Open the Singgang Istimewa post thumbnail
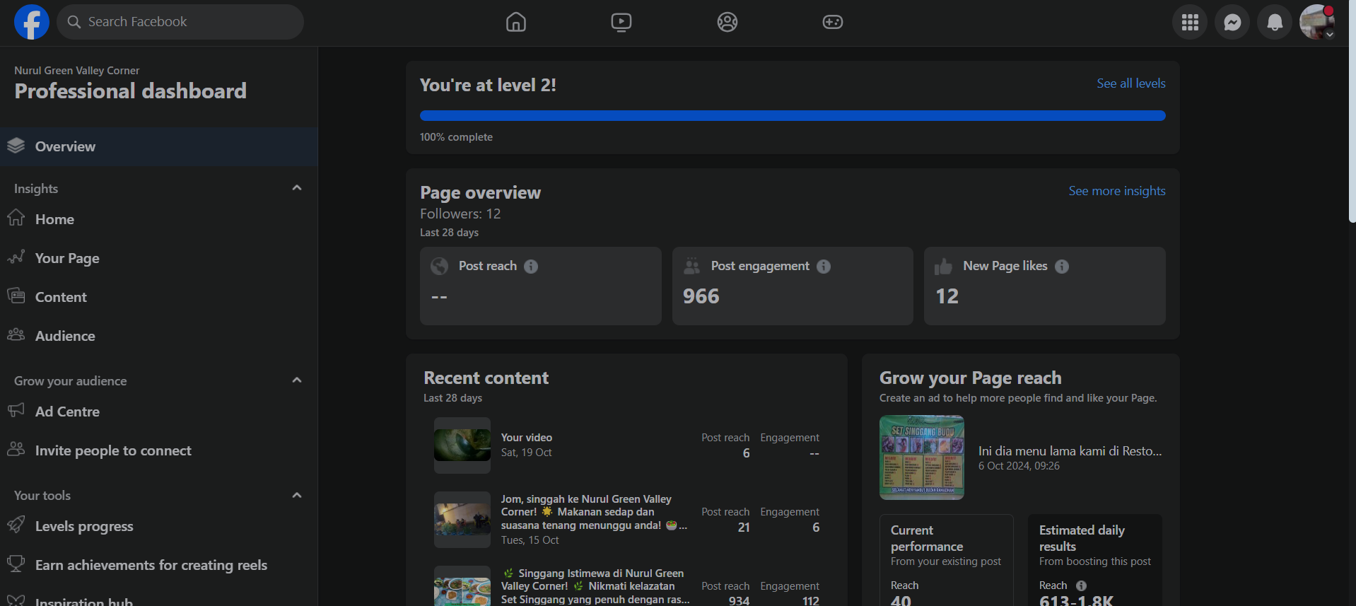The width and height of the screenshot is (1356, 606). [x=462, y=586]
